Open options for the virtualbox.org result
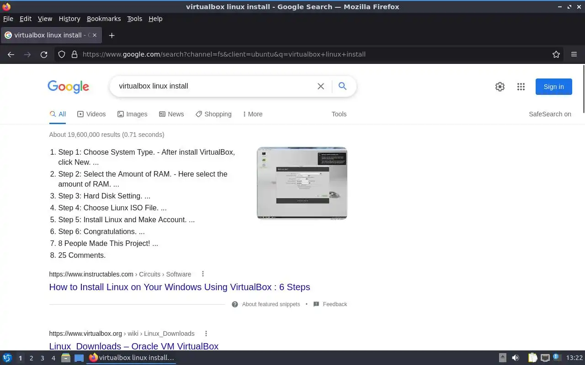 pyautogui.click(x=206, y=334)
